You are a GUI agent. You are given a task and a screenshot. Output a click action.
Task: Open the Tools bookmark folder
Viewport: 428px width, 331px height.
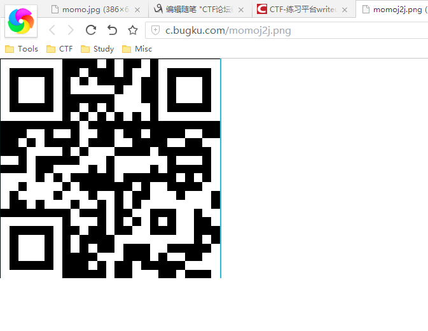[x=22, y=49]
